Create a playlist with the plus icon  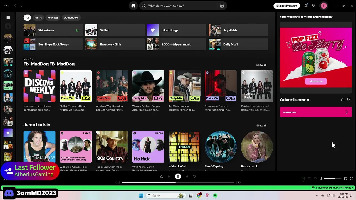pos(8,26)
